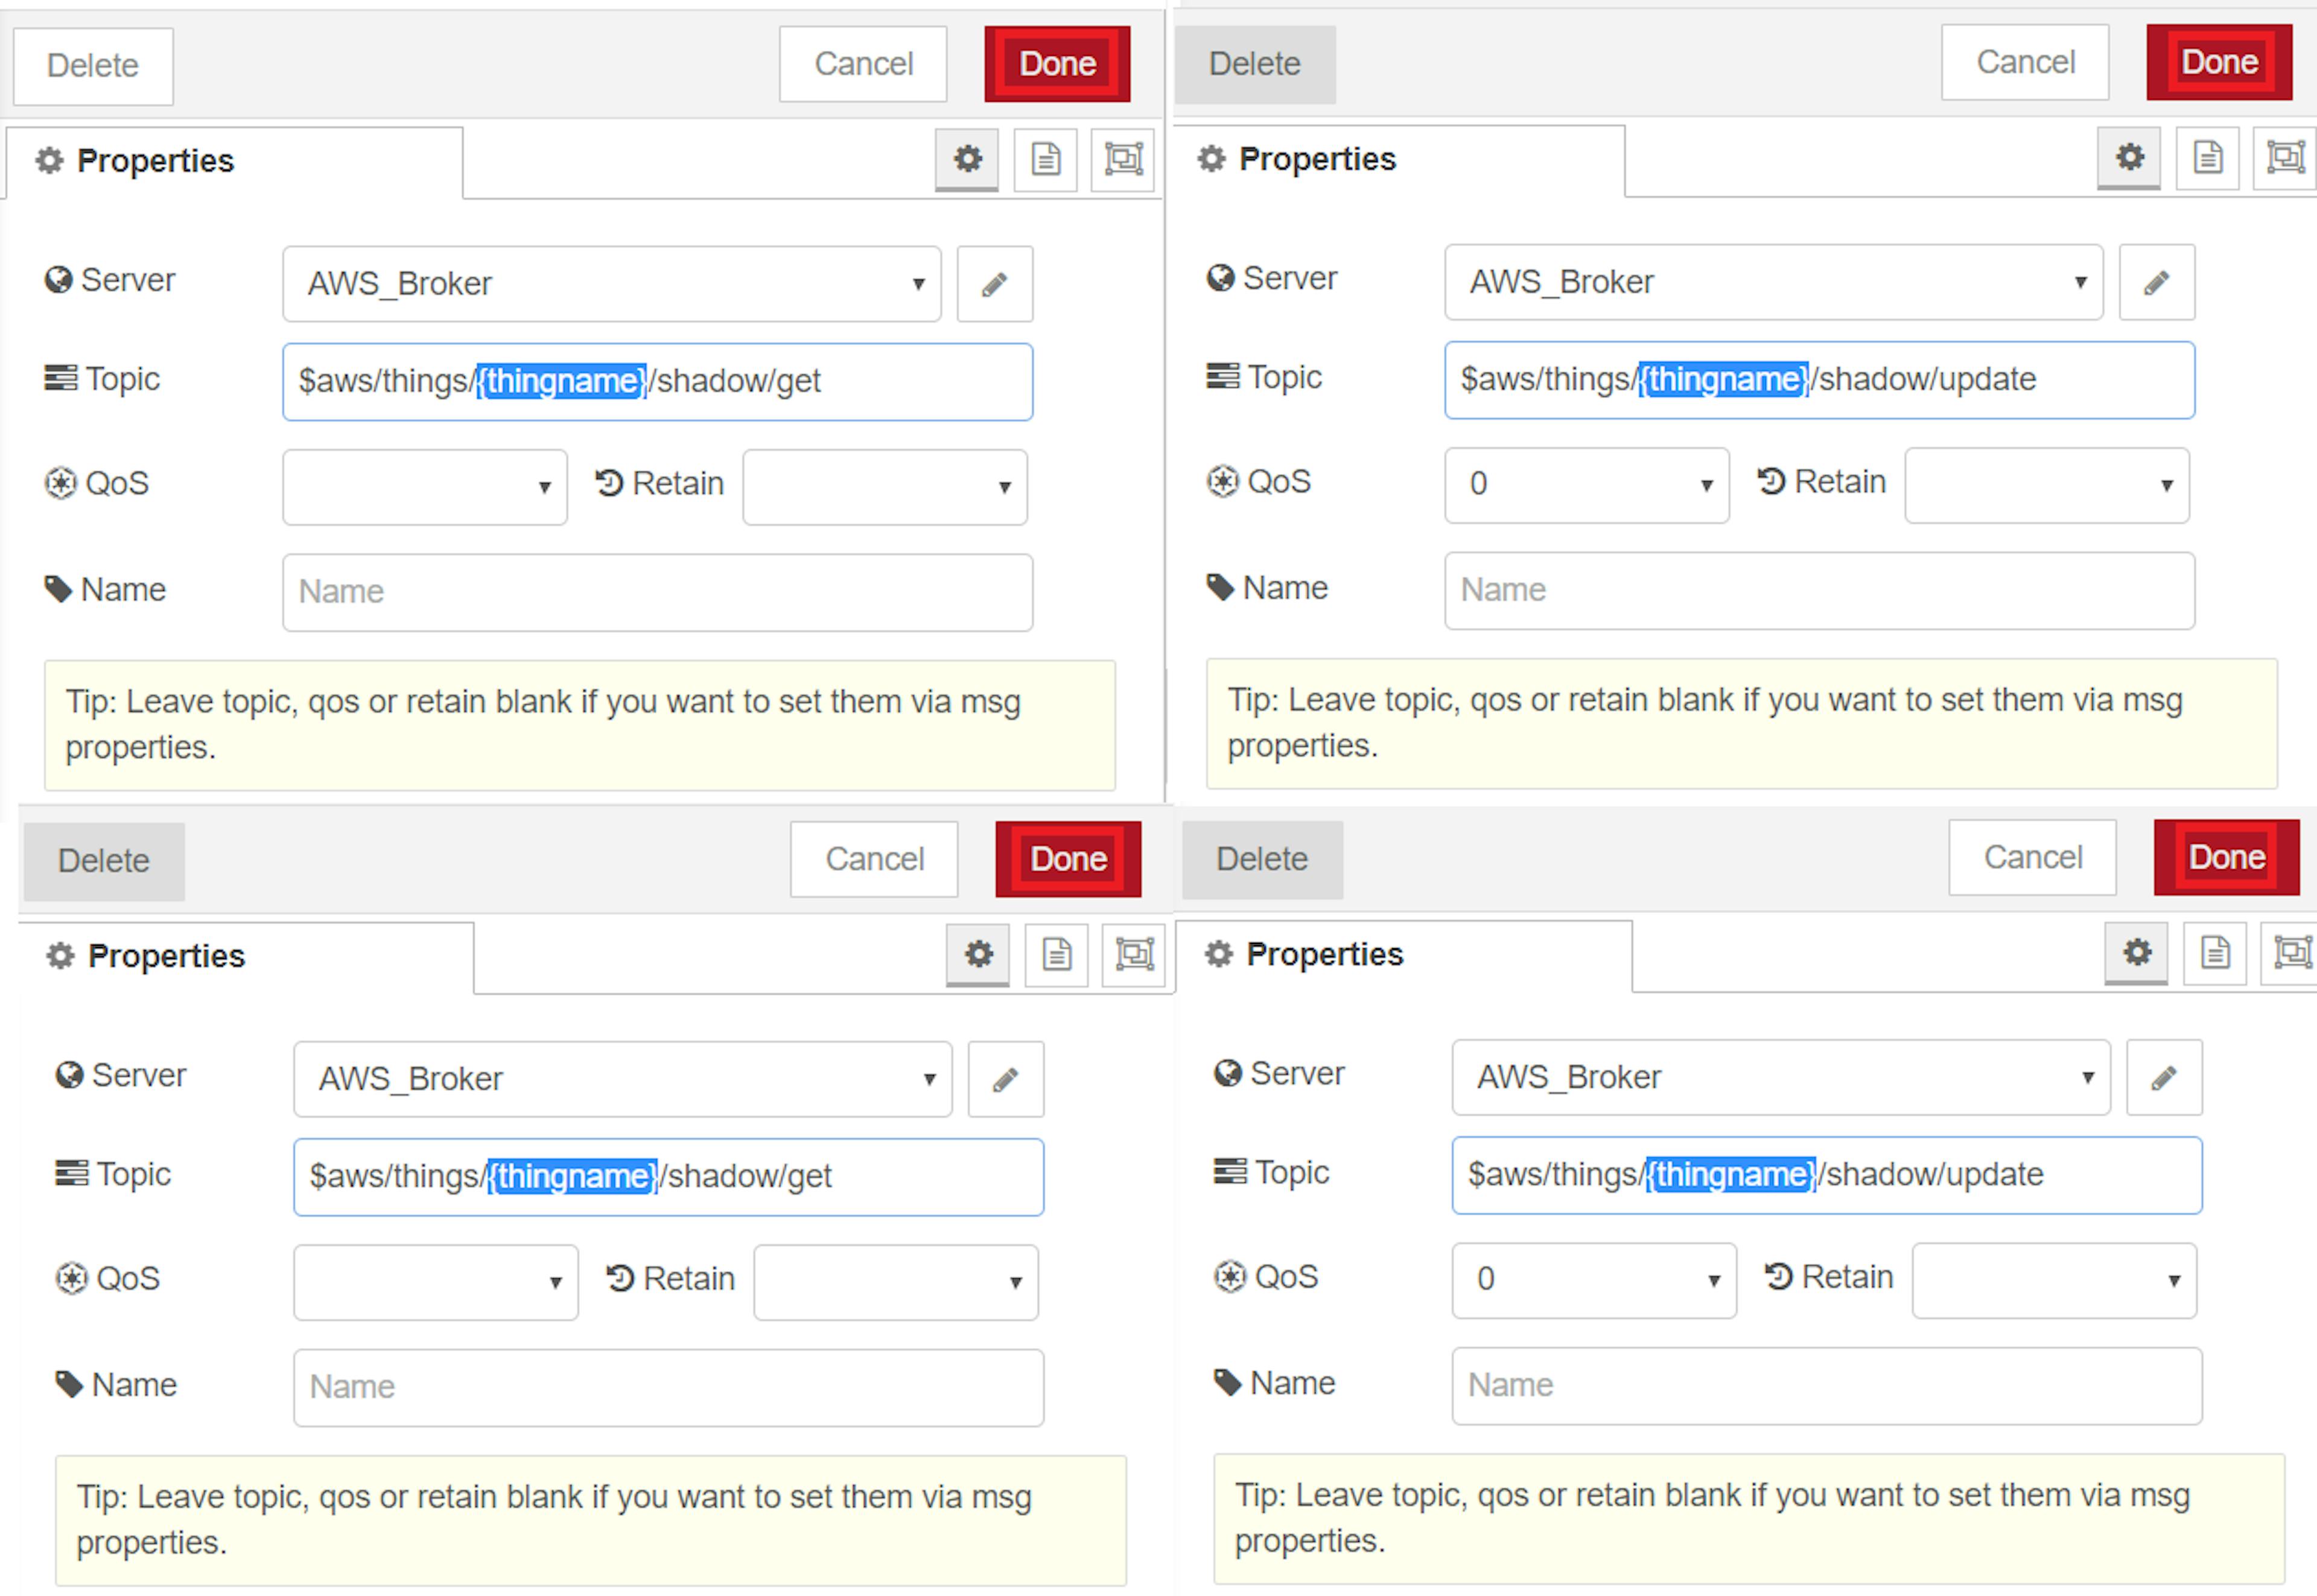Focus shadow/get Topic field in top-left panel

coord(657,382)
